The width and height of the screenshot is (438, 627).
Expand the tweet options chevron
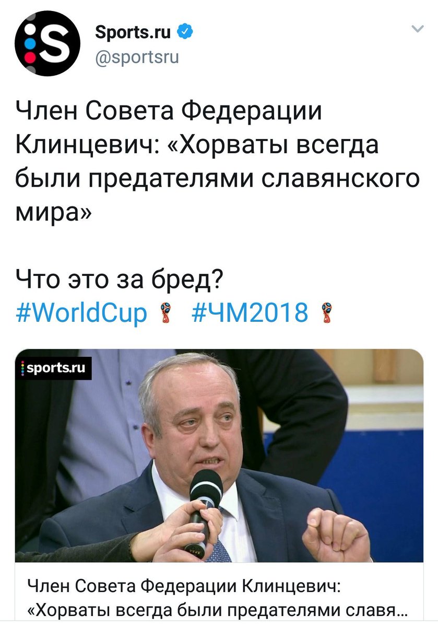click(x=417, y=29)
